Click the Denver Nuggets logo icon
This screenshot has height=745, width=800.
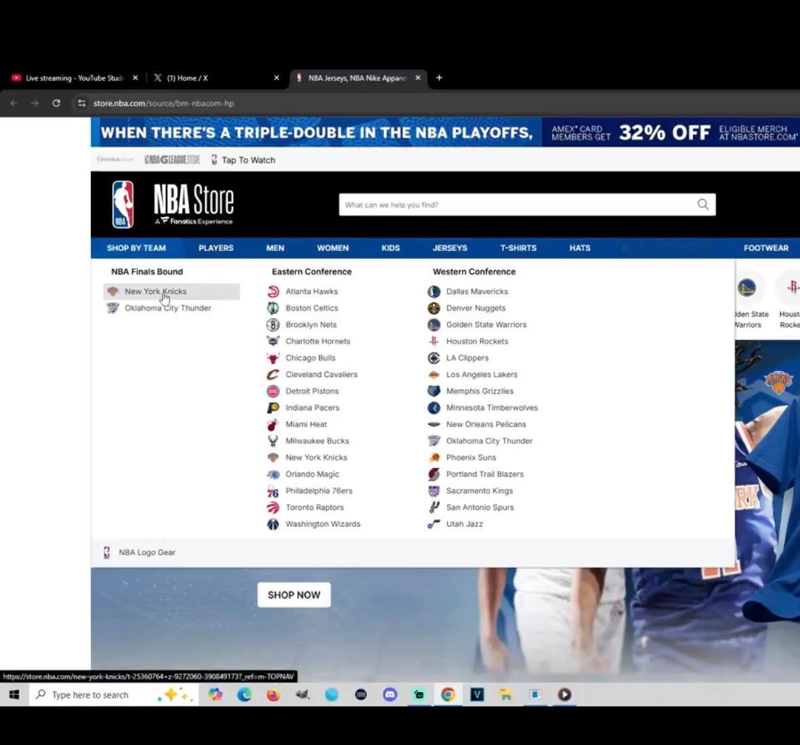point(434,308)
